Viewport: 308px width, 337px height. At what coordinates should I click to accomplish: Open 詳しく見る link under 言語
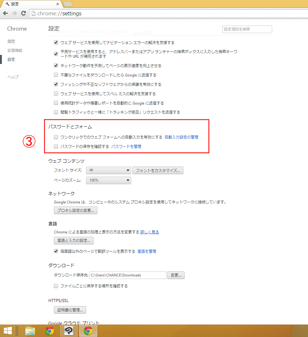coord(150,232)
